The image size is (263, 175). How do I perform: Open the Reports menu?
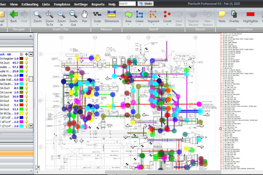click(98, 4)
